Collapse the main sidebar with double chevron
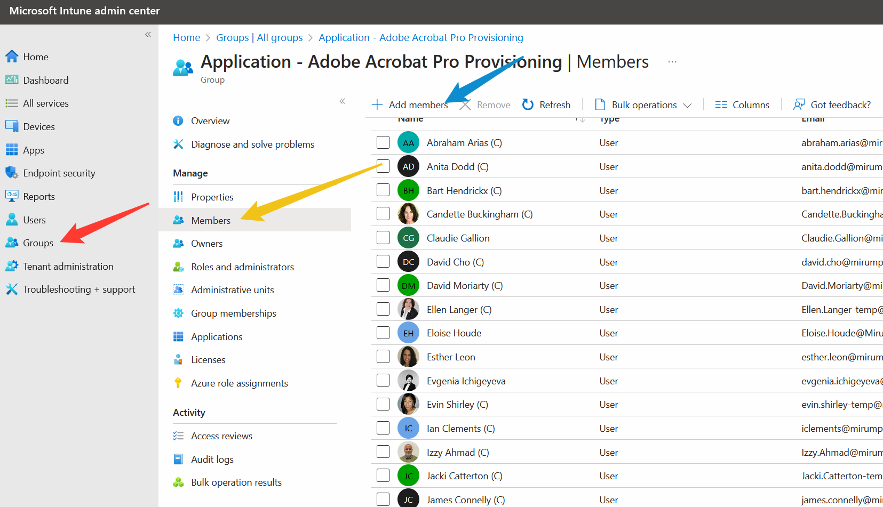883x507 pixels. (148, 35)
